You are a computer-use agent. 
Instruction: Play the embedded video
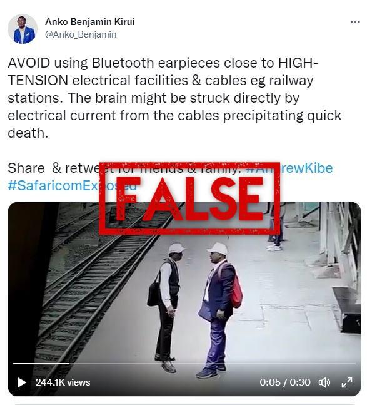coord(21,382)
